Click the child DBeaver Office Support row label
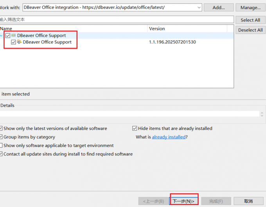The width and height of the screenshot is (266, 207). tap(47, 42)
